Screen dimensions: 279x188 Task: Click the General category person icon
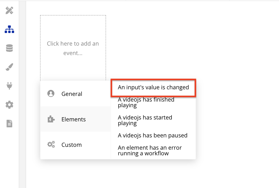(x=51, y=93)
